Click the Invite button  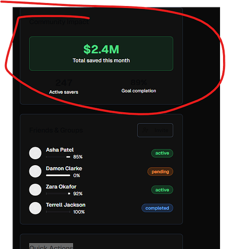[155, 130]
